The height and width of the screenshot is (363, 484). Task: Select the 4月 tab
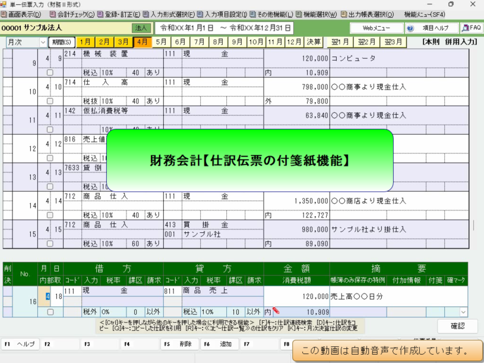[143, 42]
